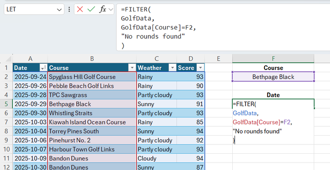Click the Date table header cell
The image size is (330, 170).
tap(30, 68)
